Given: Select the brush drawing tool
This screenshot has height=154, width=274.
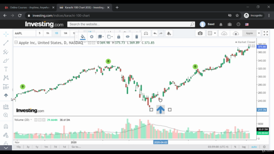Looking at the screenshot, I should coord(6,60).
